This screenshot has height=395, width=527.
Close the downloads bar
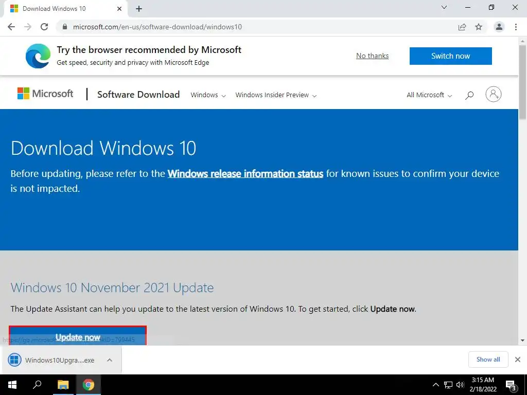[x=518, y=360]
